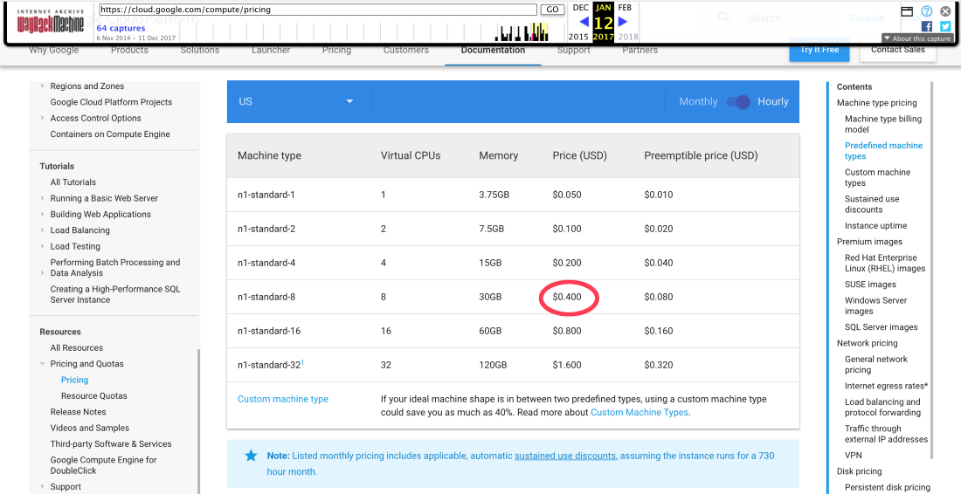Open Sustained use discounts in Contents
Viewport: 961px width, 494px height.
coord(872,204)
